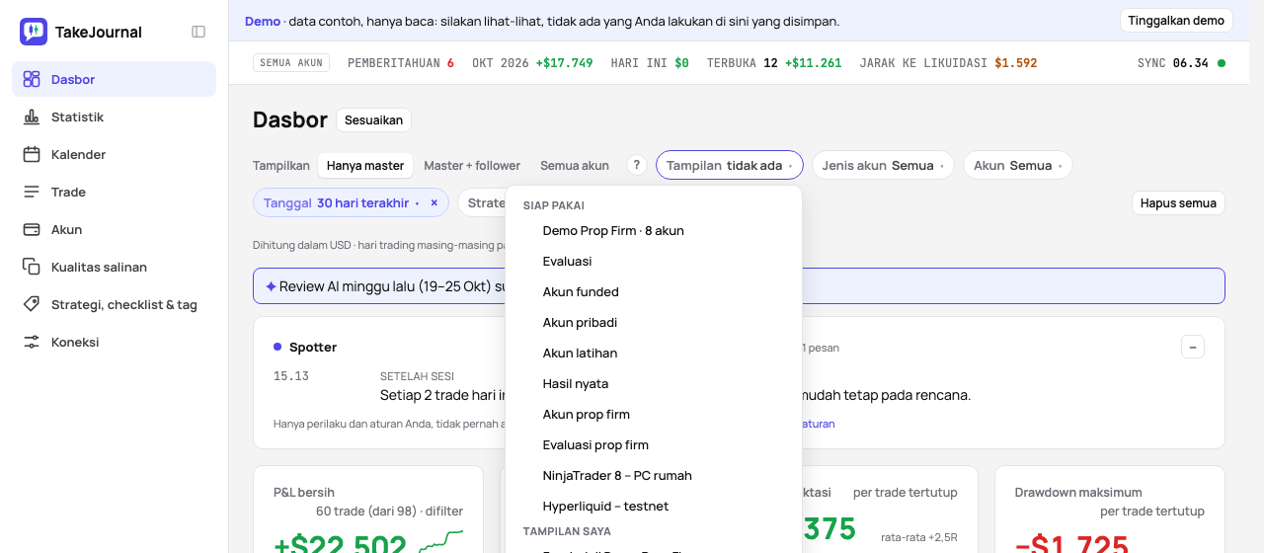
Task: Open the Review AI minggu lalu banner
Action: 739,286
